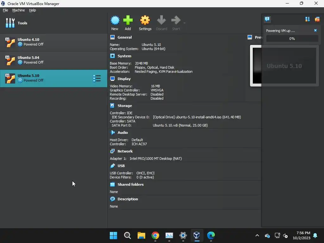Image resolution: width=324 pixels, height=243 pixels.
Task: Open Storage settings section header
Action: pos(125,106)
